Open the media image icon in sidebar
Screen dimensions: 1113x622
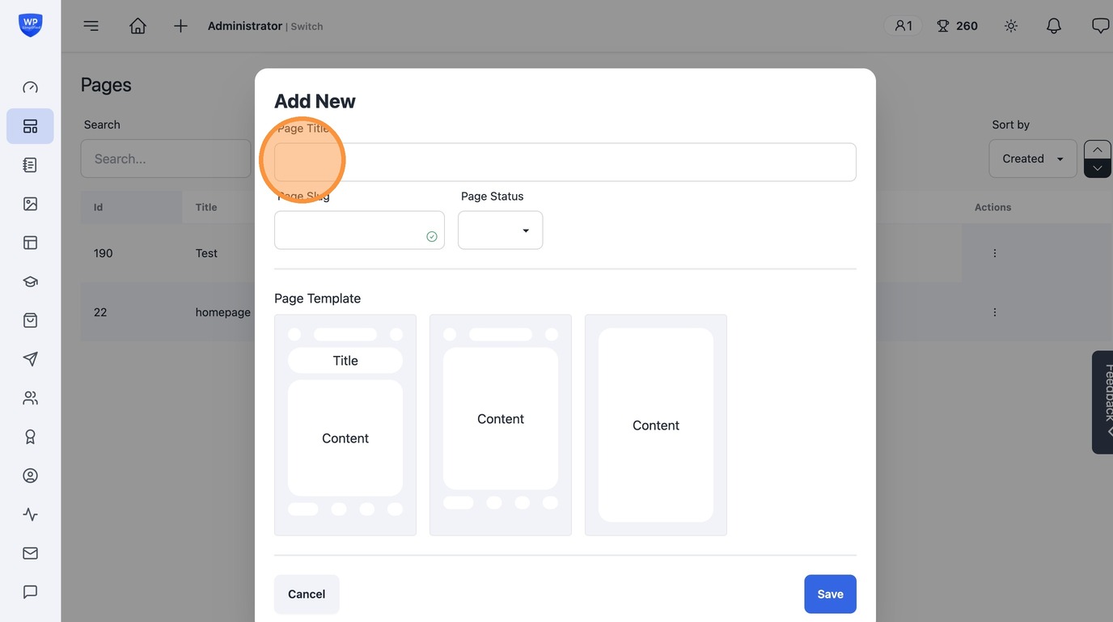click(x=30, y=204)
